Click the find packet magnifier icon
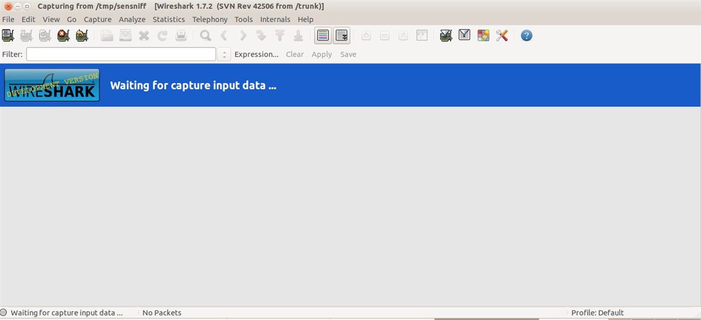The width and height of the screenshot is (701, 320). tap(206, 36)
